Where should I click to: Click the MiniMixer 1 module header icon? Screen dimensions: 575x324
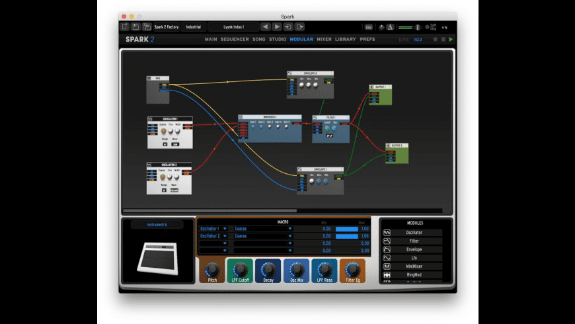(x=241, y=117)
